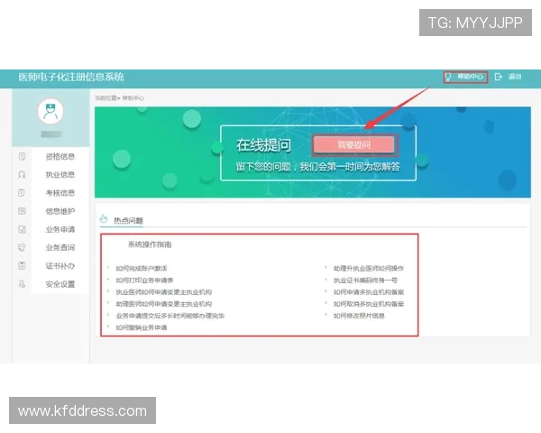Open 安全设置 in the sidebar menu

60,284
